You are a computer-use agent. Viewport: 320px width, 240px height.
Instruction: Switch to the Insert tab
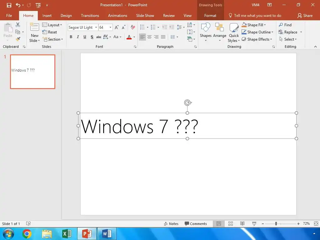tap(47, 16)
